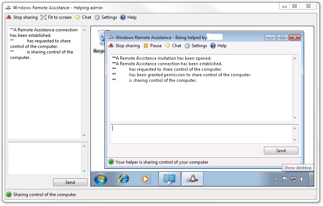Show hidden icons in the remote system tray
This screenshot has height=206, width=323.
[x=276, y=179]
